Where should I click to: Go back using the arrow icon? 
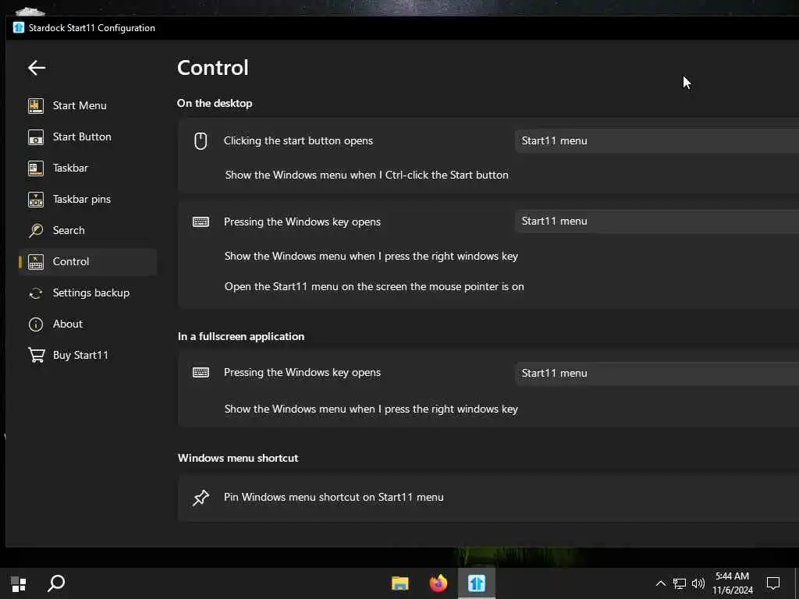(x=37, y=67)
